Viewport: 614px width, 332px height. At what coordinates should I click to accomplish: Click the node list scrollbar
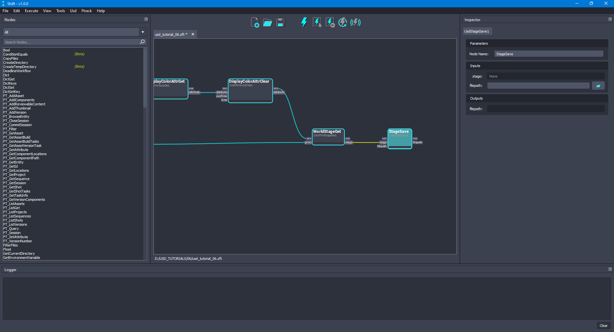click(145, 77)
